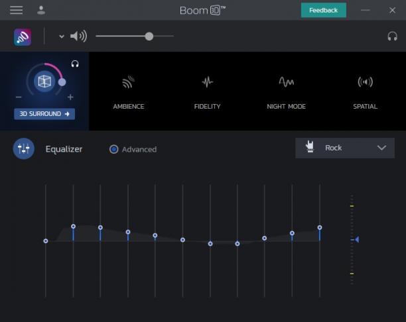Select the Ambience effect icon
The width and height of the screenshot is (406, 322).
[x=129, y=82]
